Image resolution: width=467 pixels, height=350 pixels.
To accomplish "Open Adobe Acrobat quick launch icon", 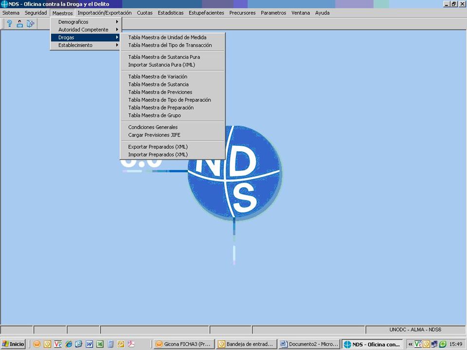I will (131, 344).
